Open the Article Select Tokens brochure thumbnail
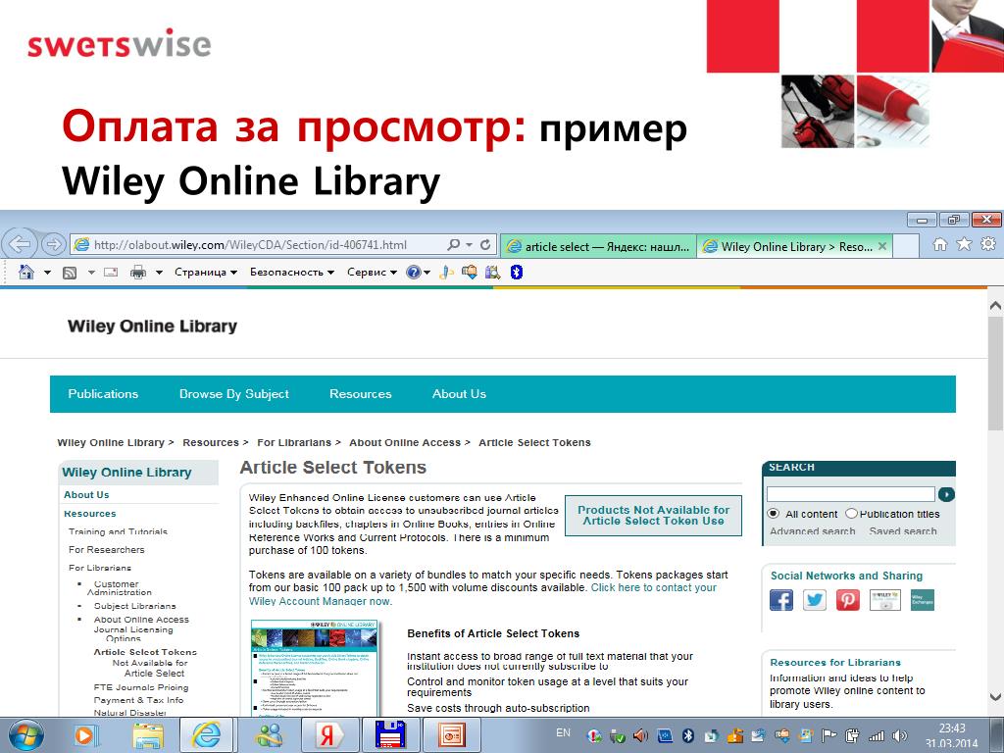 tap(315, 669)
